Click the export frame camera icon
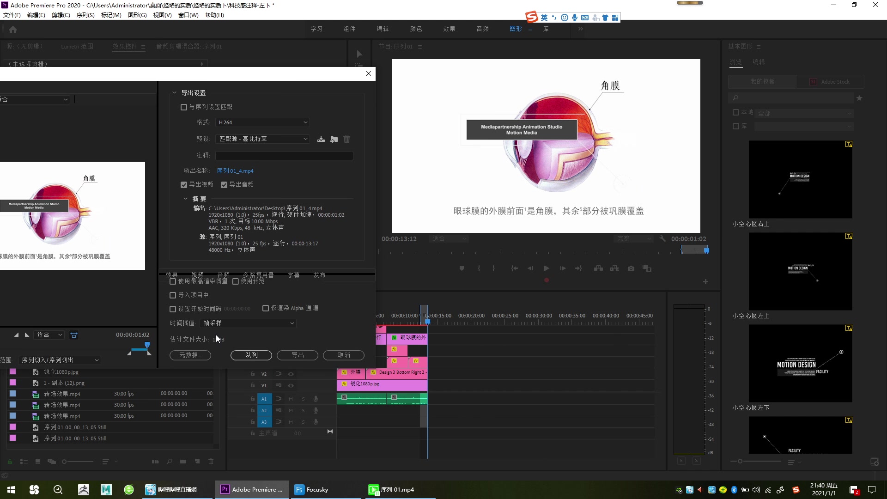Image resolution: width=887 pixels, height=499 pixels. pyautogui.click(x=631, y=268)
